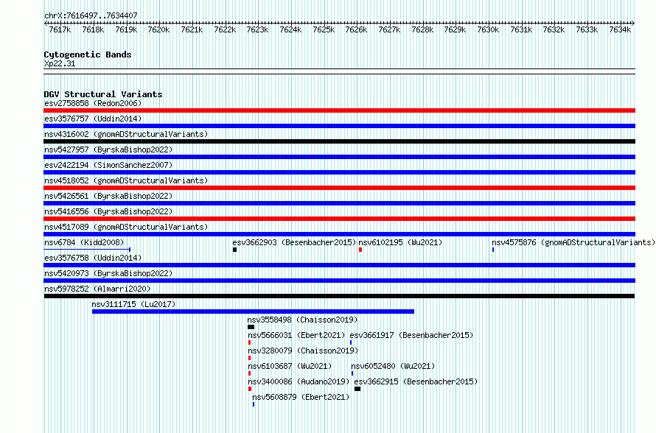The image size is (656, 433).
Task: Select the blue bar under nsv5420973
Action: pyautogui.click(x=339, y=281)
